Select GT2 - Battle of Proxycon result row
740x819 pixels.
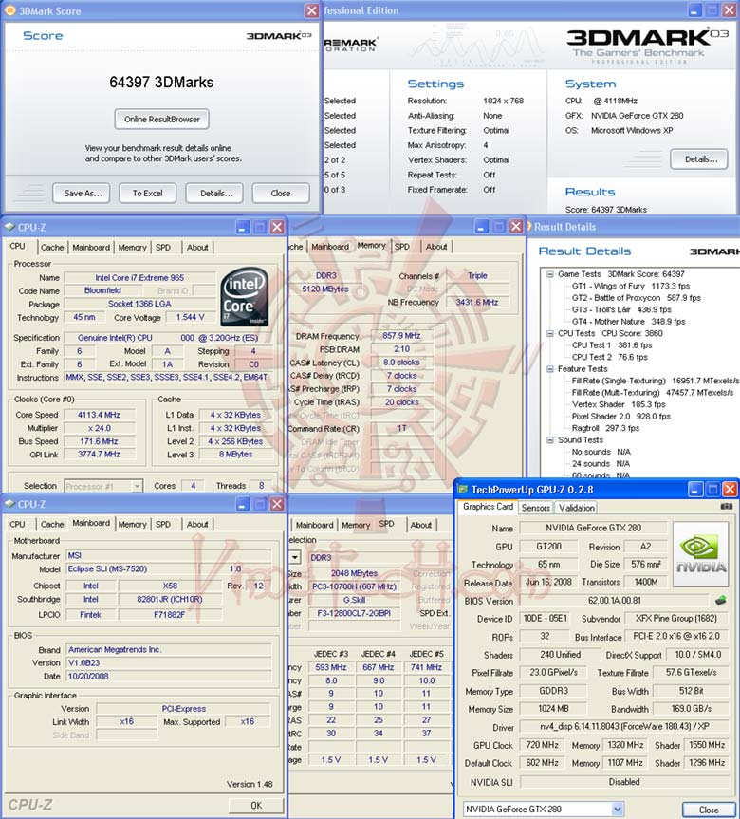636,298
